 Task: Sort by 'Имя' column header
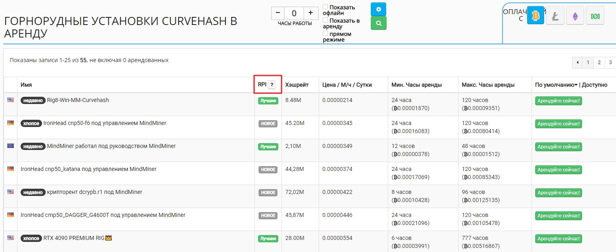[x=26, y=85]
